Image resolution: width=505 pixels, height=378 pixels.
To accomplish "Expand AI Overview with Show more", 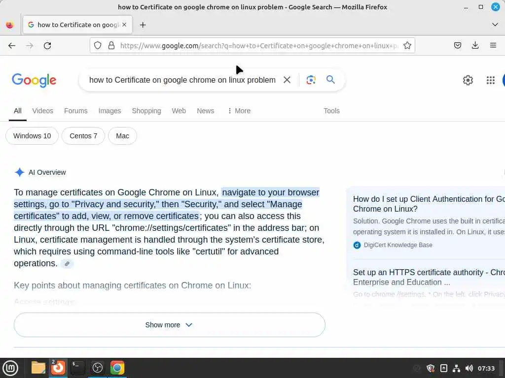I will [170, 325].
